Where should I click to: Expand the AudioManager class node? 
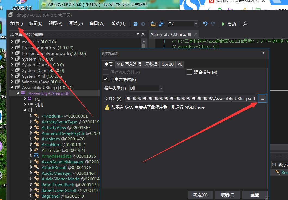(31, 173)
